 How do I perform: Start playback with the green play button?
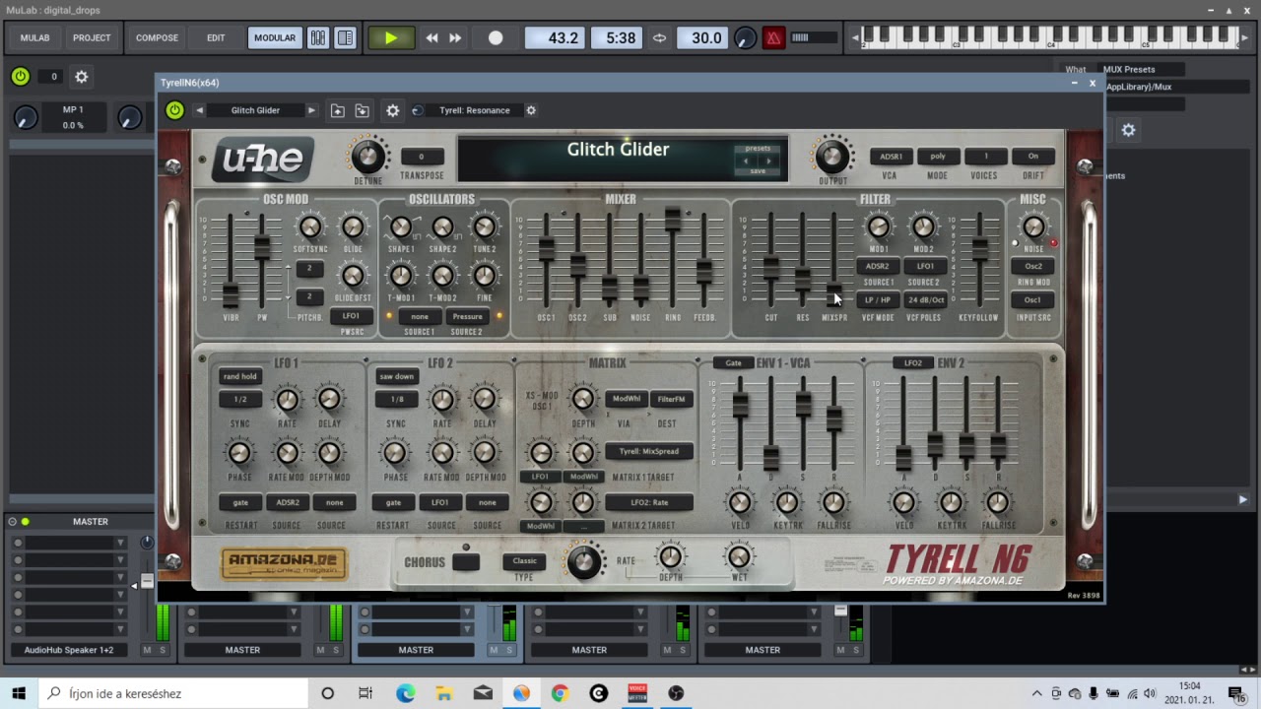390,38
